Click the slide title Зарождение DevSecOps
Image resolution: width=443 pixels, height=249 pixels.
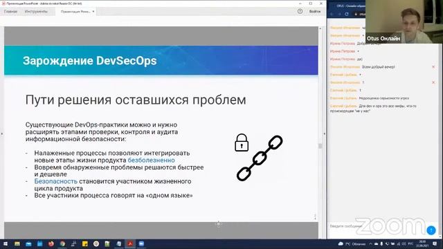pyautogui.click(x=89, y=61)
